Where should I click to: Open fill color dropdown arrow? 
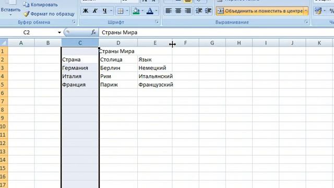[x=142, y=11]
